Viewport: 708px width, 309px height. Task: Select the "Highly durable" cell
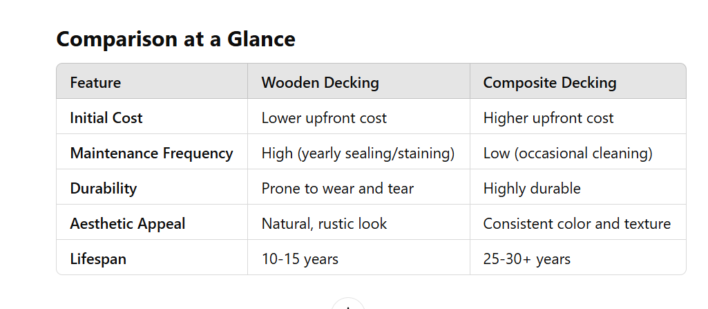point(532,189)
